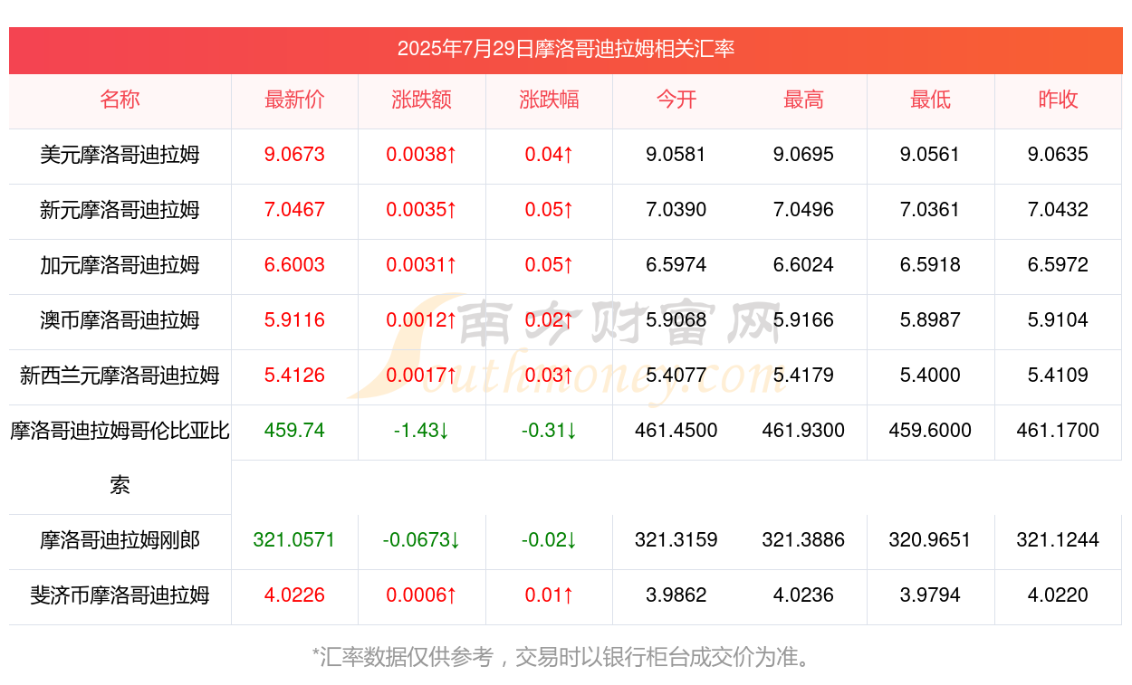Select latest price 4.0226

click(x=294, y=595)
